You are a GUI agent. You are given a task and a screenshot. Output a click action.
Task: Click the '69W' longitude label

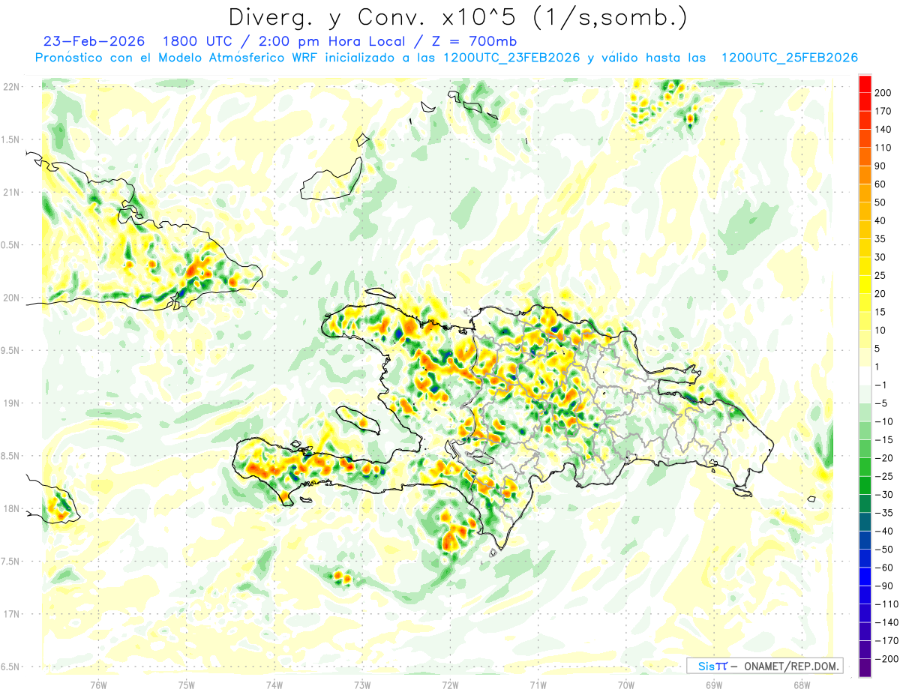[714, 685]
